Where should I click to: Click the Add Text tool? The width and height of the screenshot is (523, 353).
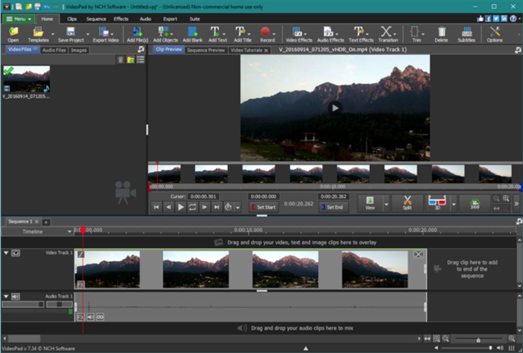point(217,35)
